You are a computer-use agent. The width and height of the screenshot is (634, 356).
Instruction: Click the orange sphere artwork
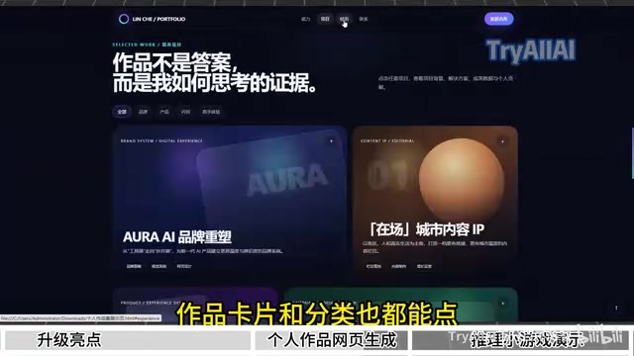click(462, 180)
